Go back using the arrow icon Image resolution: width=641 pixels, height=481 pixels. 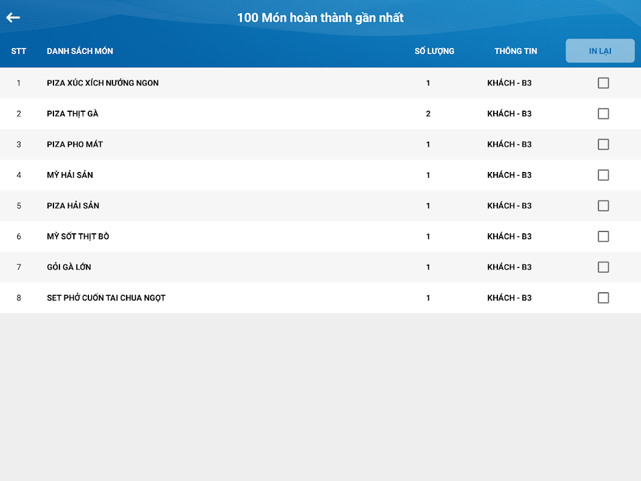[x=13, y=17]
